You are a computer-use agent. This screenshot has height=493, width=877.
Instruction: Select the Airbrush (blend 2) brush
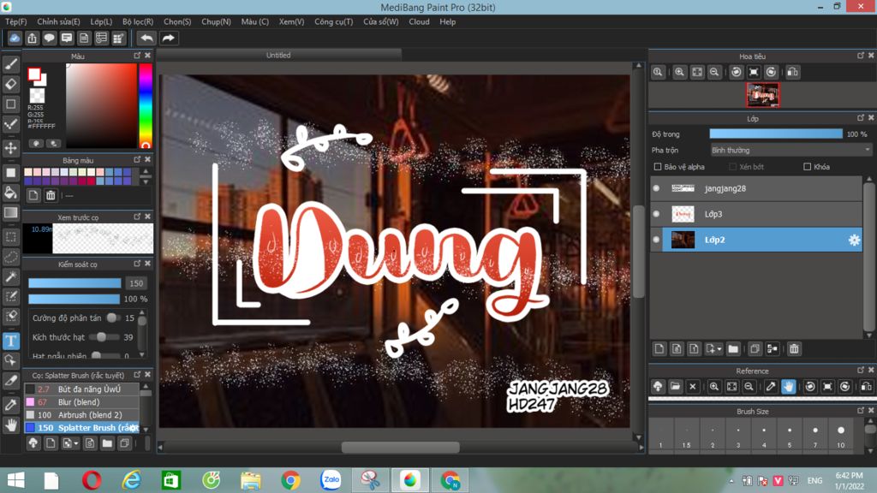click(81, 415)
